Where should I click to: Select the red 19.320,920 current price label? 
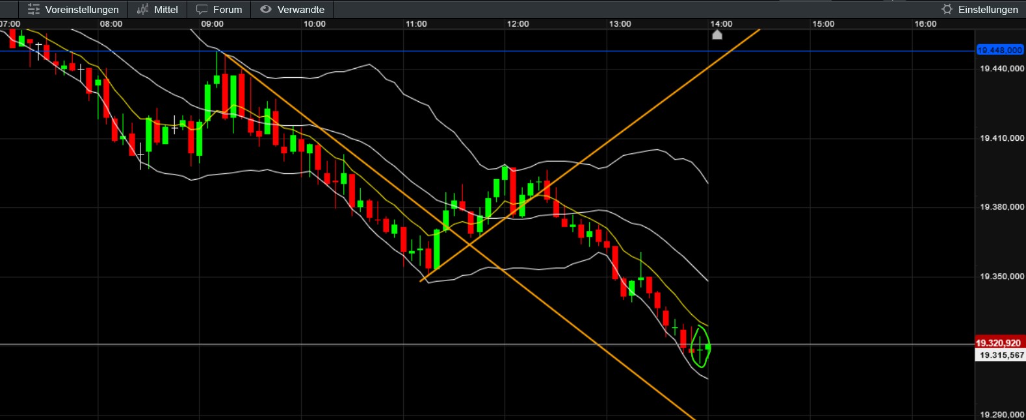(x=999, y=343)
